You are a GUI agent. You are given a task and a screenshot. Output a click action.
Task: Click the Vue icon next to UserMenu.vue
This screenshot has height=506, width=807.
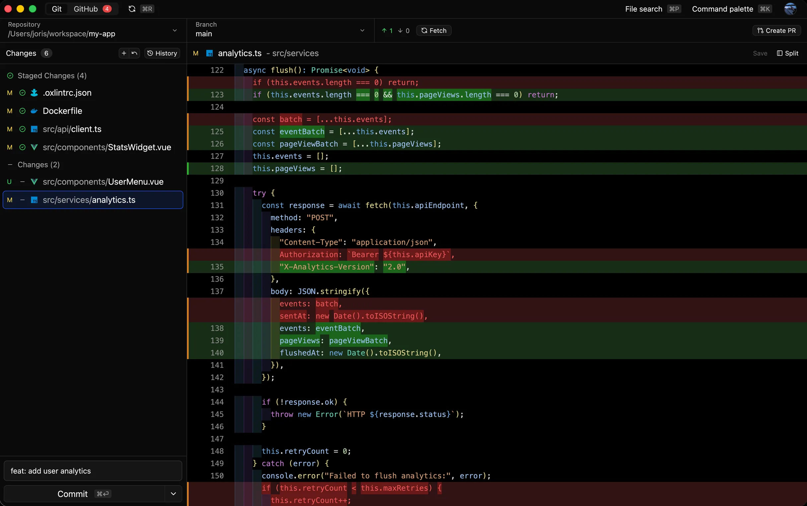click(35, 182)
